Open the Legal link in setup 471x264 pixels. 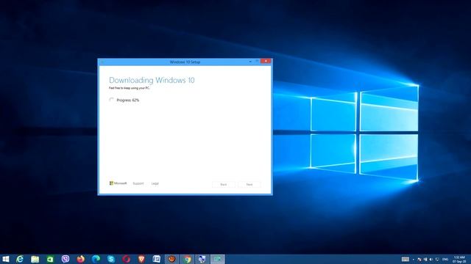[x=155, y=183]
